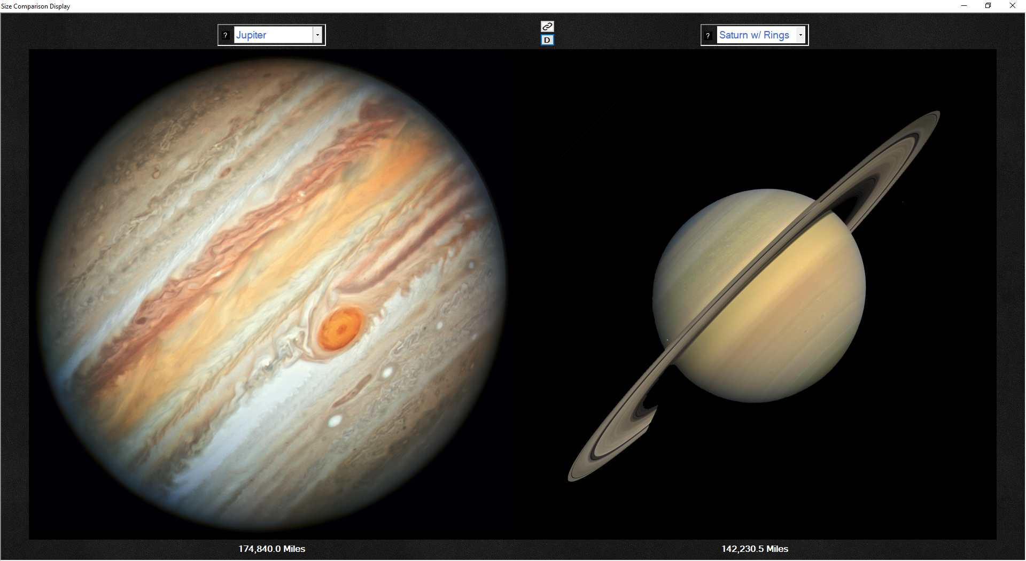Select the 174,840.0 Miles label
This screenshot has width=1026, height=561.
tap(272, 549)
